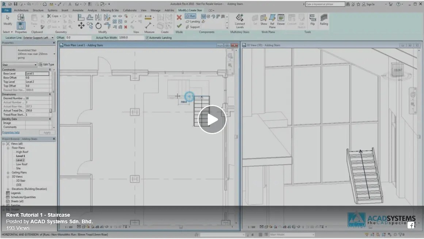
Task: Click the Text tool in quick access toolbar
Action: click(x=70, y=4)
